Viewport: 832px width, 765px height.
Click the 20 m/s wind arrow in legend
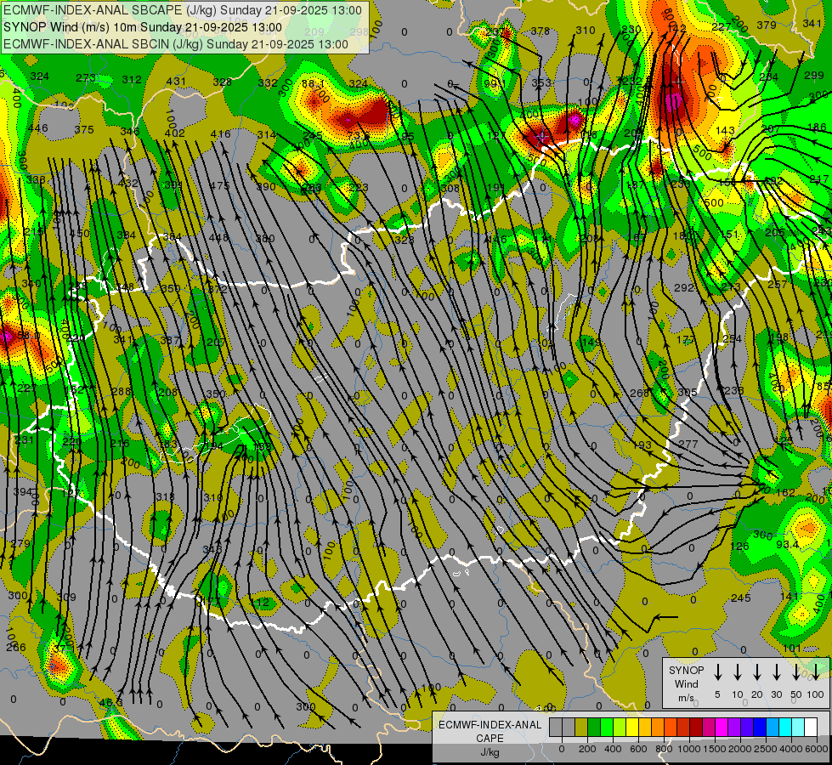pos(756,672)
